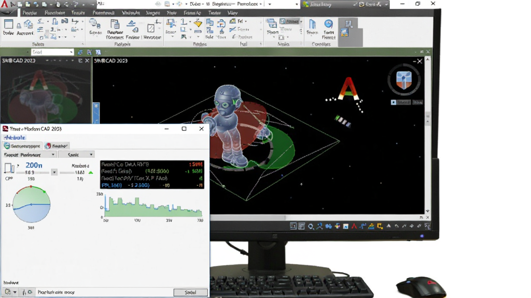Toggle the first framed-square icon in status bar
Screen dimensions: 531x298
click(293, 227)
